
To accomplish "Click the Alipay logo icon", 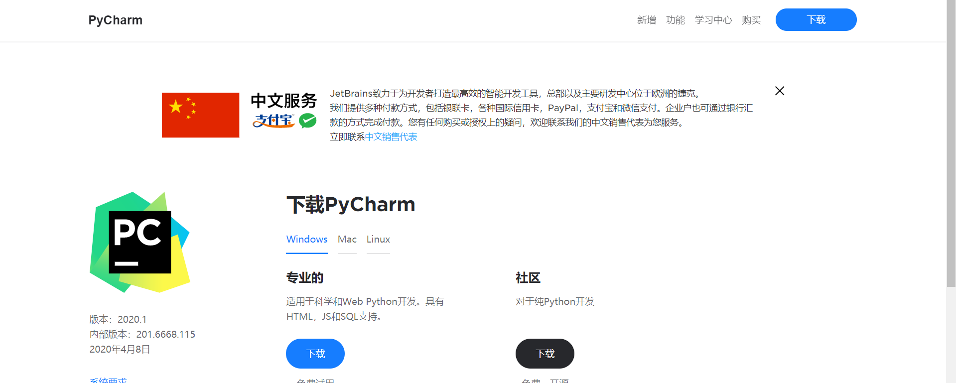I will (273, 121).
